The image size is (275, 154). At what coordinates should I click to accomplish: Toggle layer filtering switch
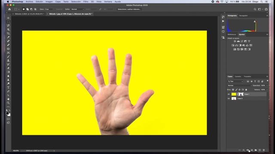267,81
